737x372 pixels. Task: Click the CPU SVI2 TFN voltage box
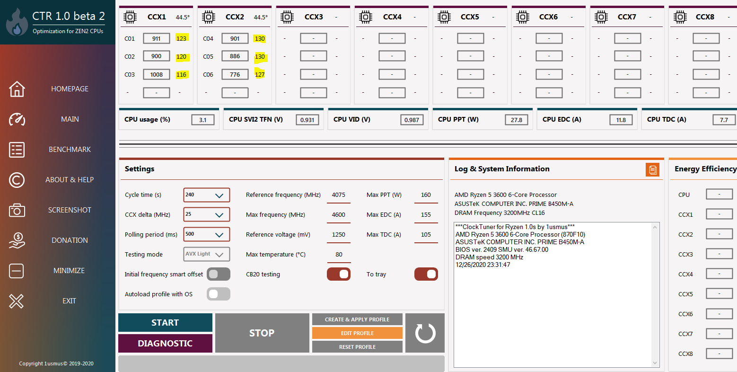[x=307, y=120]
